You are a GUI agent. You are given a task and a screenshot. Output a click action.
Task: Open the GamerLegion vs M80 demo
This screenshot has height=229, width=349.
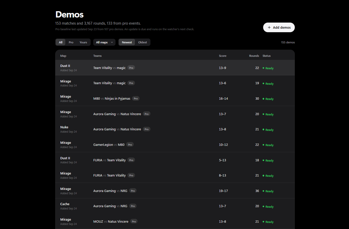click(175, 145)
